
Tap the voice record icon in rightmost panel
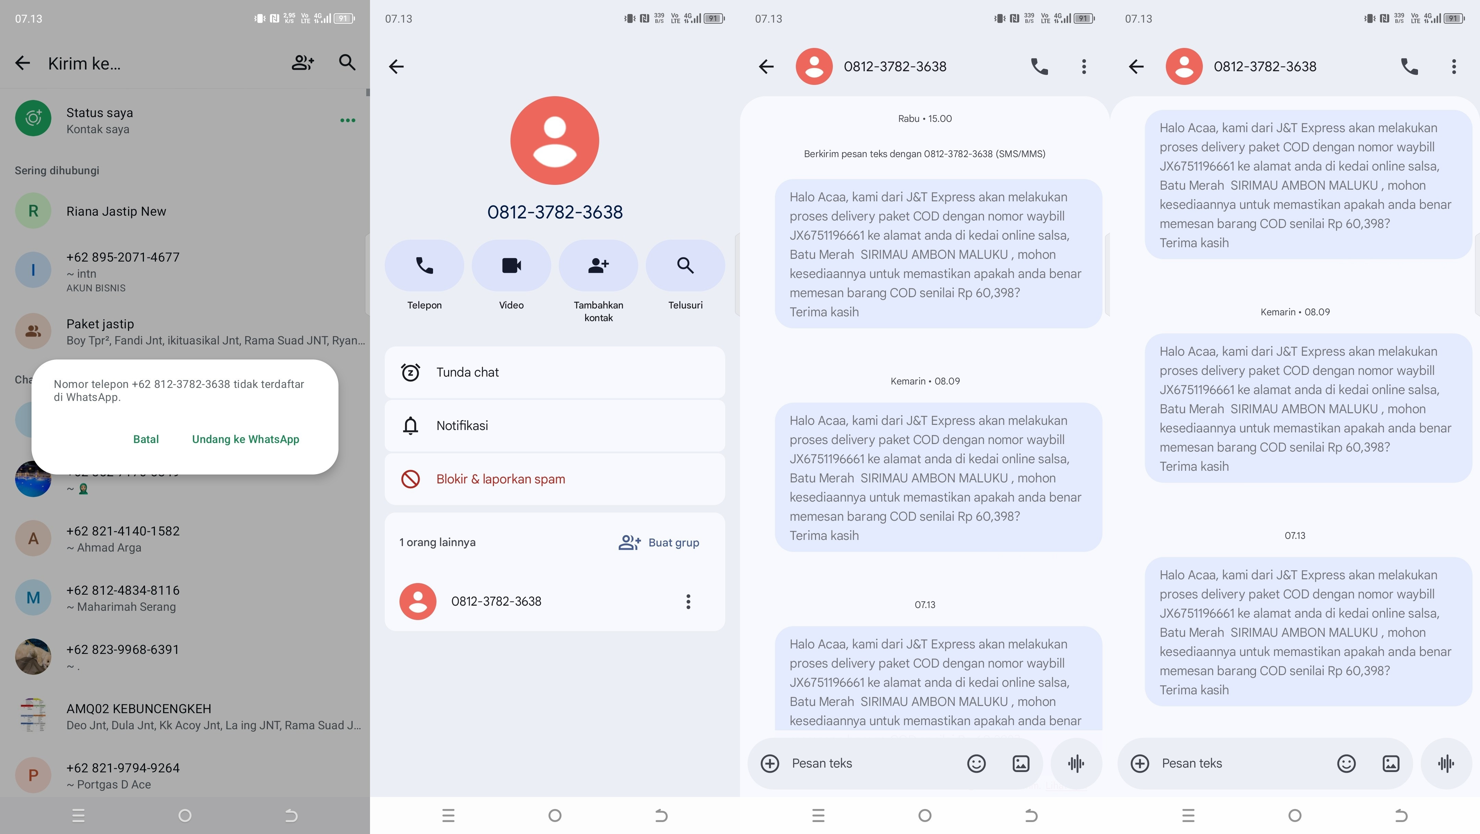point(1445,763)
